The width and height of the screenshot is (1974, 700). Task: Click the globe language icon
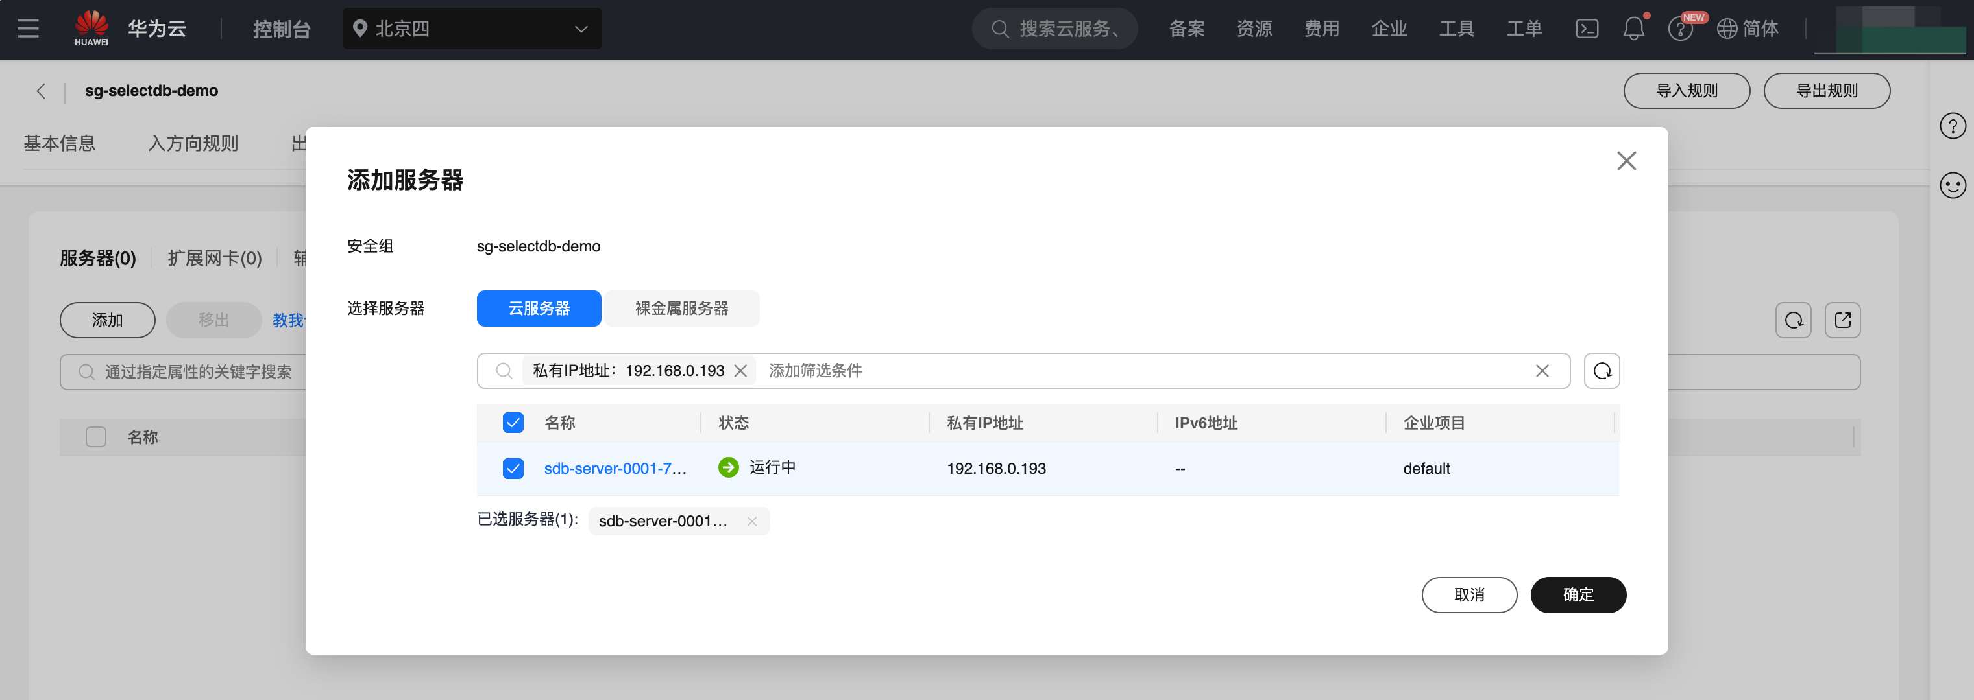click(1727, 29)
